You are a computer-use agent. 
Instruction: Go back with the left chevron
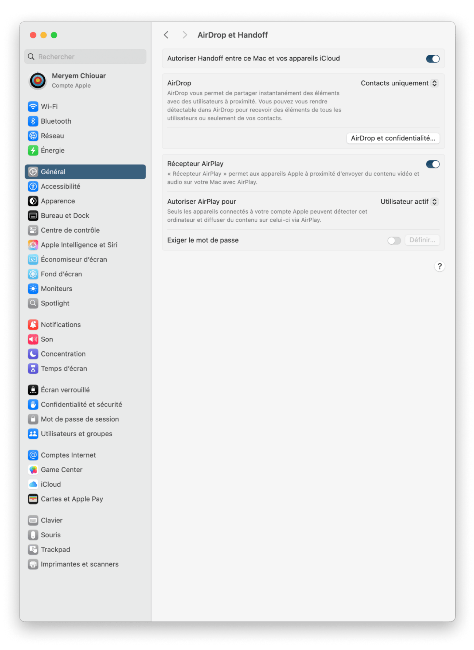tap(166, 35)
